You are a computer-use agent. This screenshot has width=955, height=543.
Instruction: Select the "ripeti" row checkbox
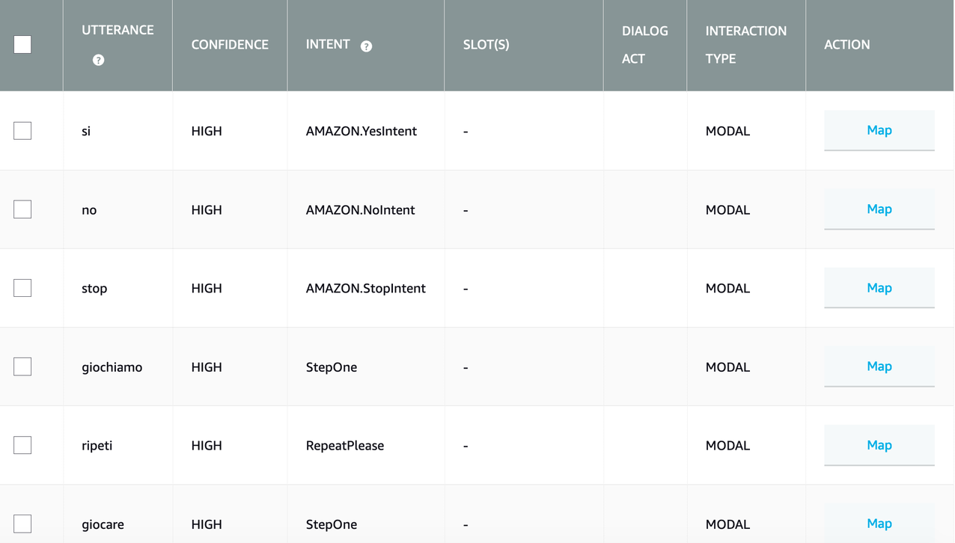22,445
